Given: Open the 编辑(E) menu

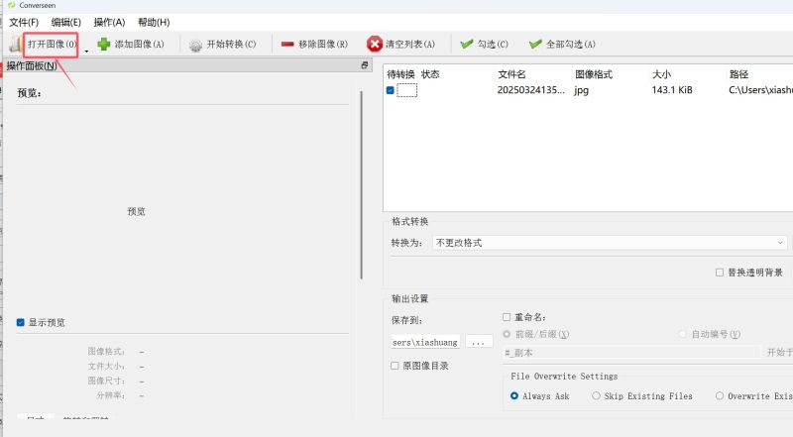Looking at the screenshot, I should pyautogui.click(x=66, y=22).
